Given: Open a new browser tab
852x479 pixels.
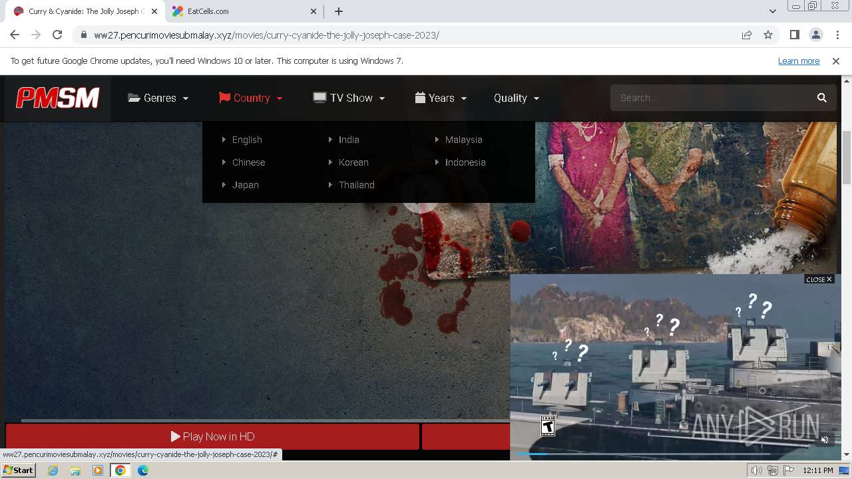Looking at the screenshot, I should pos(339,11).
